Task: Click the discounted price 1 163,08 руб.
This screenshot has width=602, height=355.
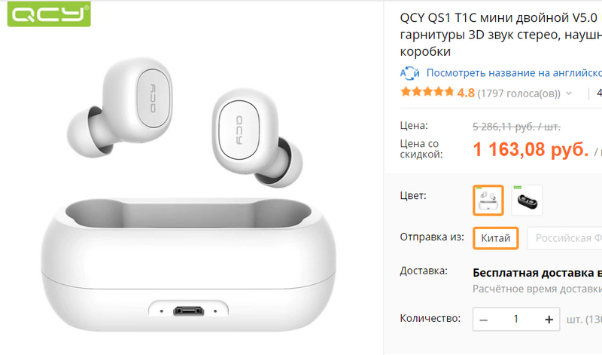Action: point(531,149)
